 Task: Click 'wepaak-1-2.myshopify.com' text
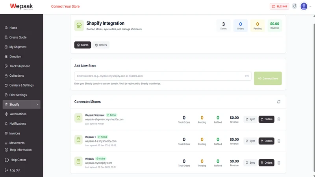101,141
